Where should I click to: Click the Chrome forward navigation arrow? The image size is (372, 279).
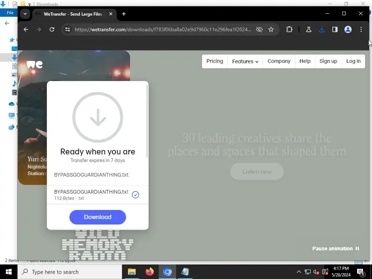click(x=39, y=29)
